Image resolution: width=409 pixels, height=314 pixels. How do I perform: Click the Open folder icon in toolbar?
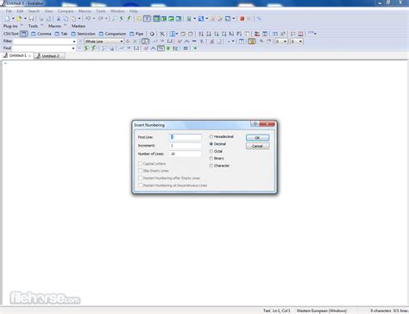[19, 18]
